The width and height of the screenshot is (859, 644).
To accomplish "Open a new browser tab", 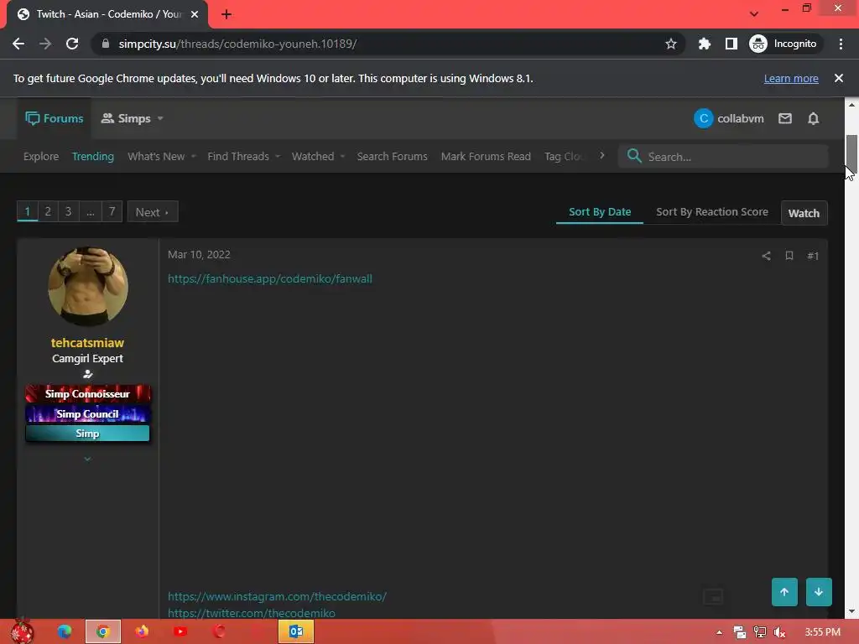I will (x=226, y=14).
